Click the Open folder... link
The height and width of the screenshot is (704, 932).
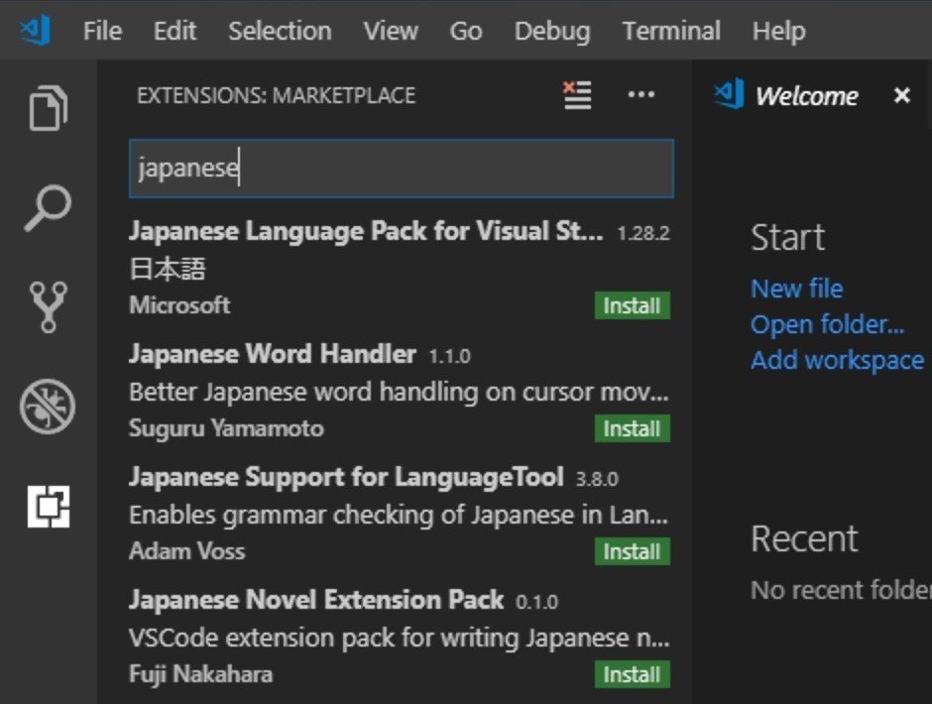pos(827,324)
